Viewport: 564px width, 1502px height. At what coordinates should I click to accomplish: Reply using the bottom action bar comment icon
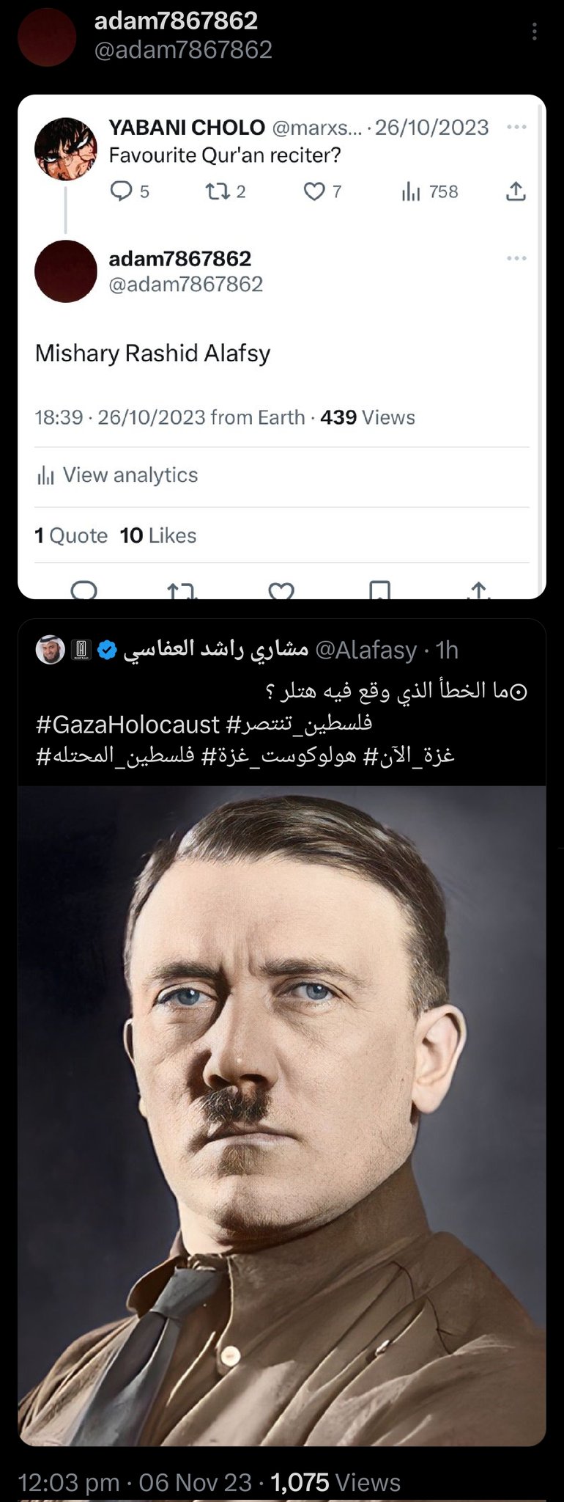pos(84,590)
